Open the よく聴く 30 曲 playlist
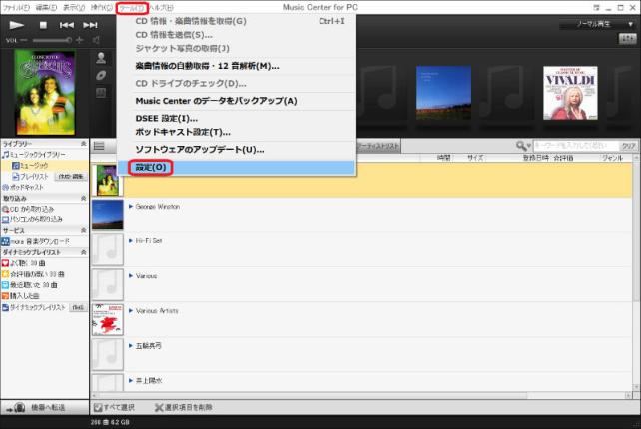 pos(23,263)
